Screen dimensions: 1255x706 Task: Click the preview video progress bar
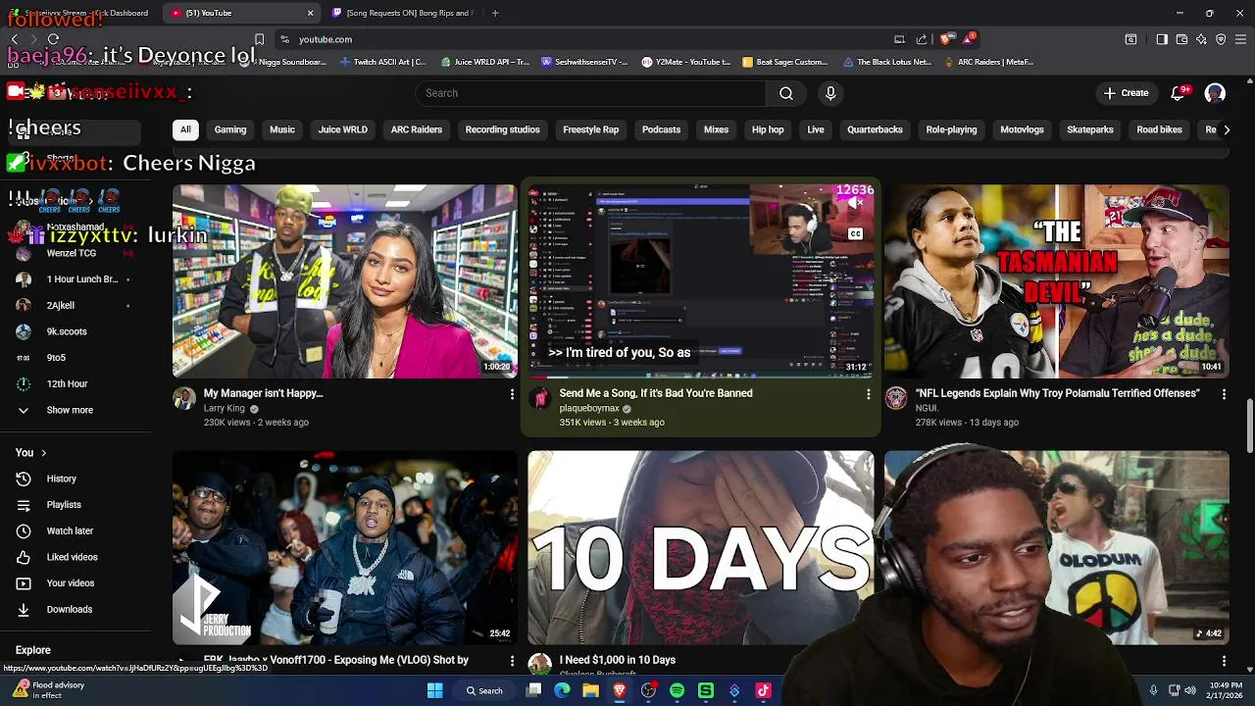[701, 377]
